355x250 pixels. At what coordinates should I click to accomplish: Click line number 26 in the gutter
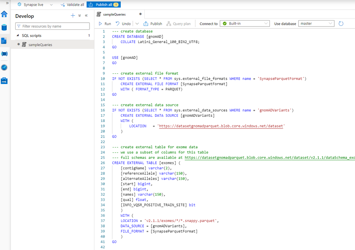click(x=103, y=163)
